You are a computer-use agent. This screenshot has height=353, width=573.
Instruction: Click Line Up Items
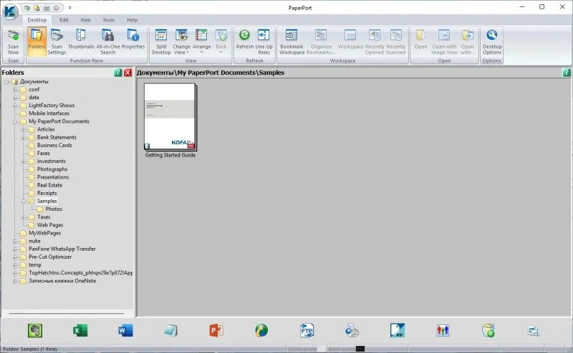coord(264,41)
